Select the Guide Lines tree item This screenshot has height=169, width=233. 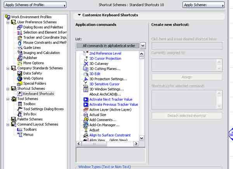click(32, 48)
